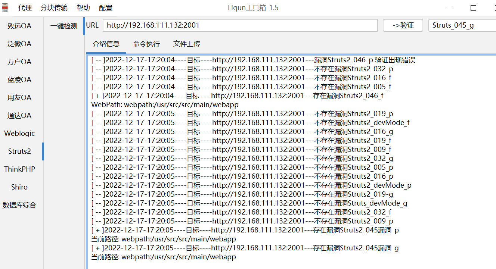496x269 pixels.
Task: Open the 配置 menu
Action: click(x=106, y=8)
